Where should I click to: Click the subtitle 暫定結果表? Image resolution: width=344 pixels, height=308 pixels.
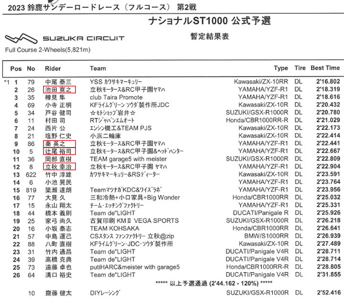click(x=210, y=36)
